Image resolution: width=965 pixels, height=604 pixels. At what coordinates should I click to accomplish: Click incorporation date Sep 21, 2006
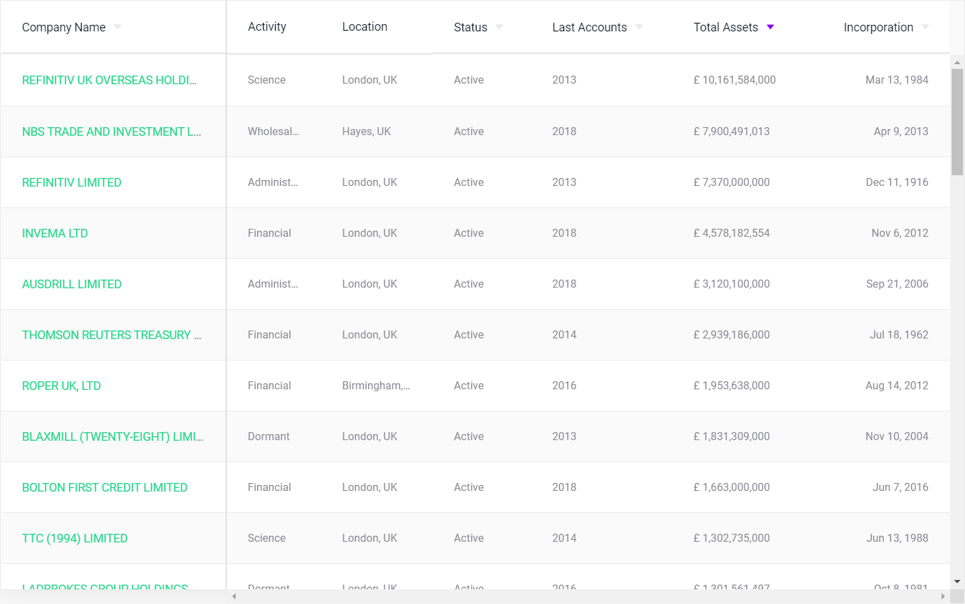click(x=897, y=284)
